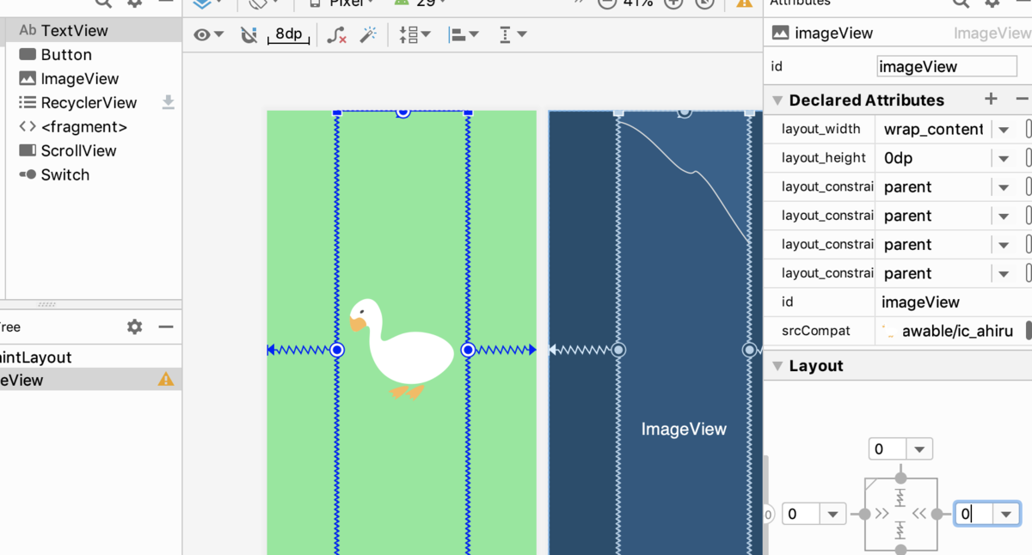
Task: Open the left margin dropdown arrow
Action: [x=832, y=514]
